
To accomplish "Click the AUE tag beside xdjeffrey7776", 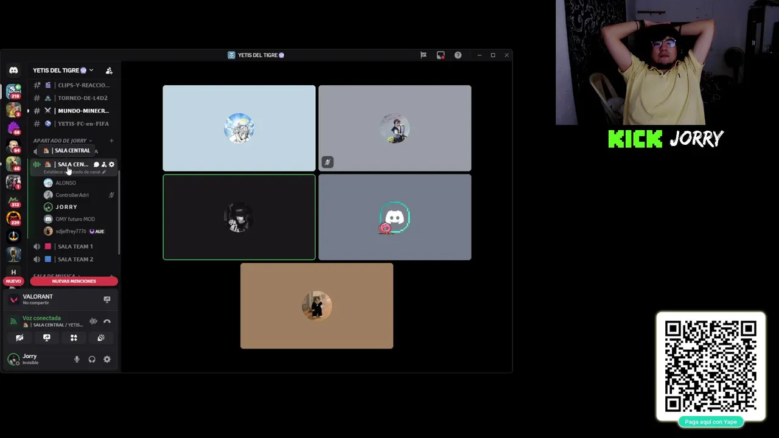I will (97, 232).
